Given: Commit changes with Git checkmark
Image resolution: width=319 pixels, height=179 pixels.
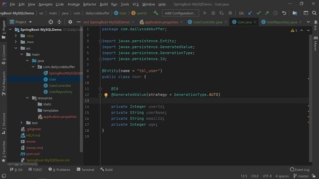Looking at the screenshot, I should 258,13.
